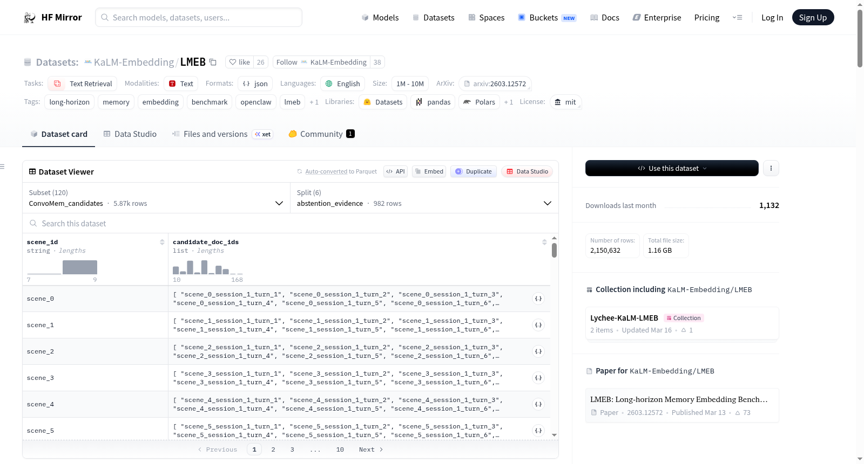This screenshot has width=864, height=464.
Task: Click the page vertical scrollbar
Action: click(x=860, y=38)
